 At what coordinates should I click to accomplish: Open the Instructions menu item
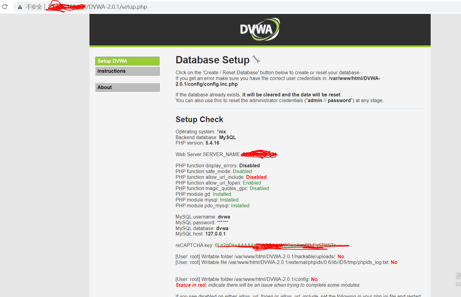127,71
